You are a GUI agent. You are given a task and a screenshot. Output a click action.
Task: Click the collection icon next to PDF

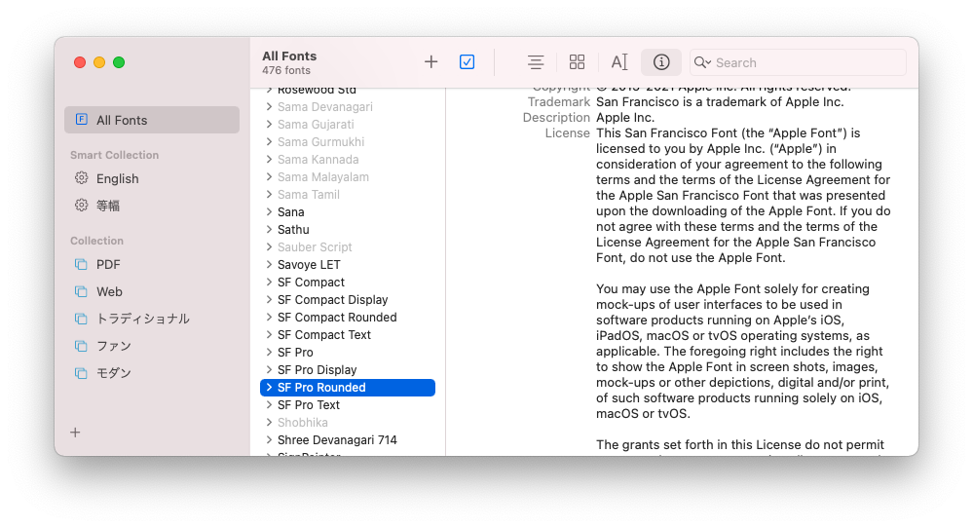pyautogui.click(x=81, y=264)
